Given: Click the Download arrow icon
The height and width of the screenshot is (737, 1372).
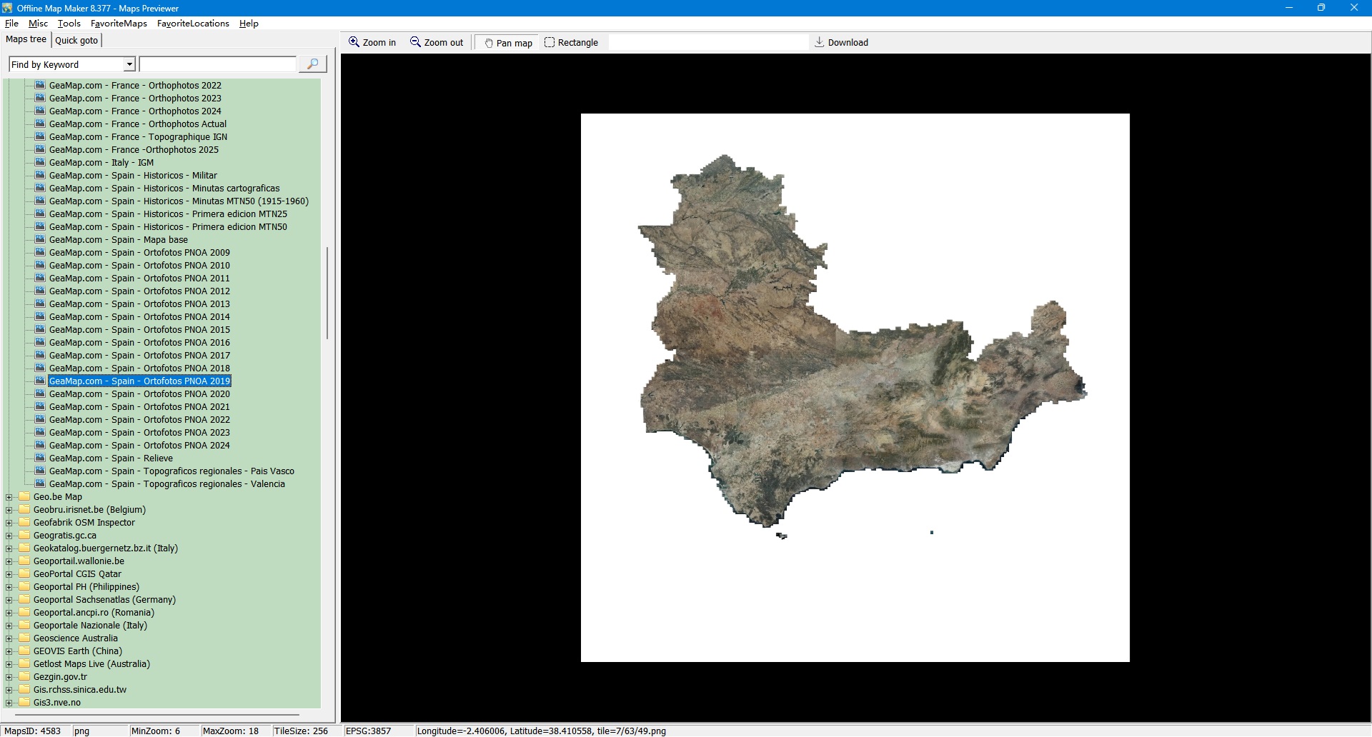Looking at the screenshot, I should [x=820, y=42].
